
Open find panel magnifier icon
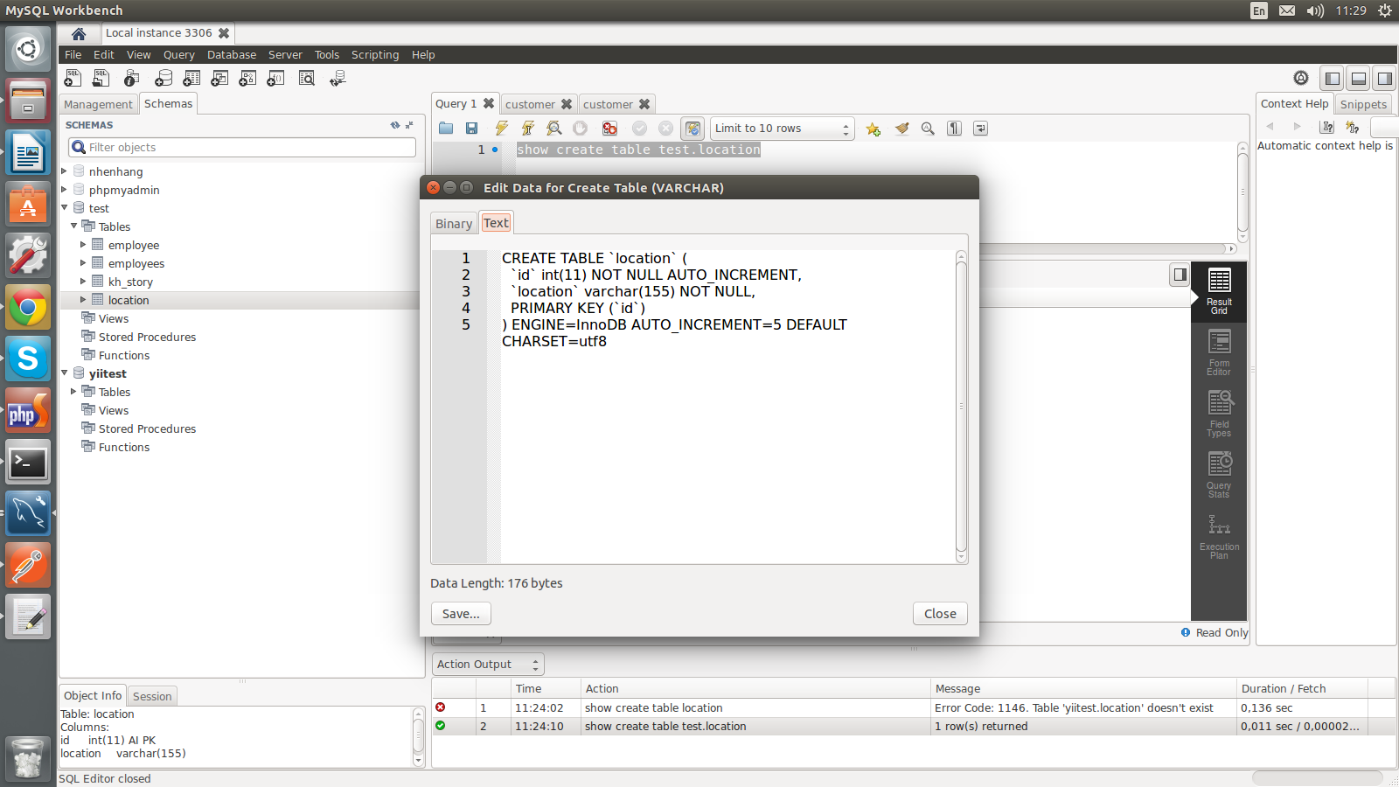pyautogui.click(x=928, y=129)
